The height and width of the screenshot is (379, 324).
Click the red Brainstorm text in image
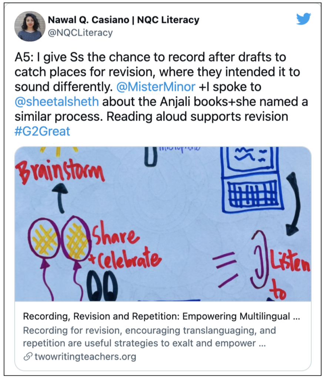60,171
